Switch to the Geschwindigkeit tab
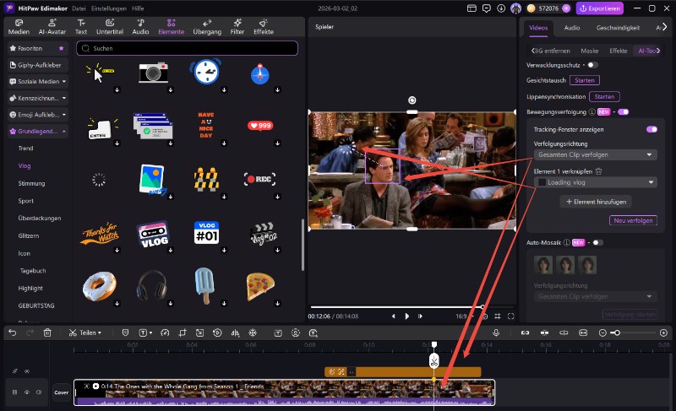Screen dimensions: 676x411 click(x=618, y=28)
